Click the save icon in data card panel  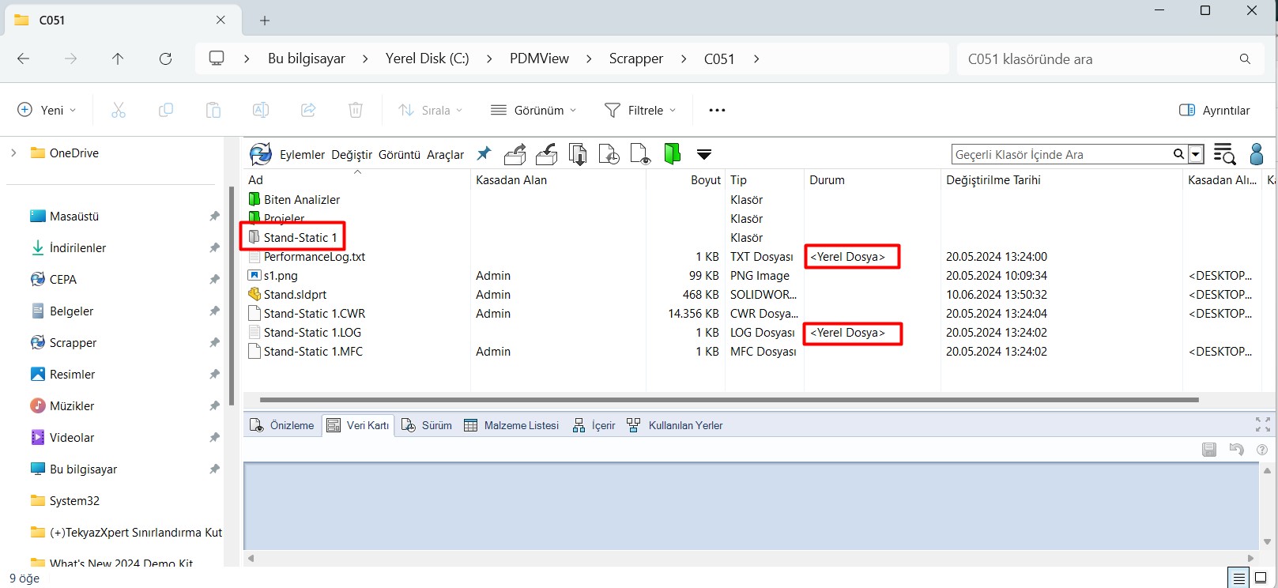[x=1209, y=449]
